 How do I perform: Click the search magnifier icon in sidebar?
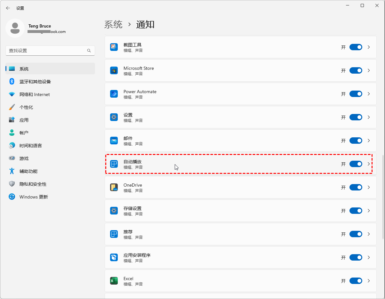(x=89, y=51)
